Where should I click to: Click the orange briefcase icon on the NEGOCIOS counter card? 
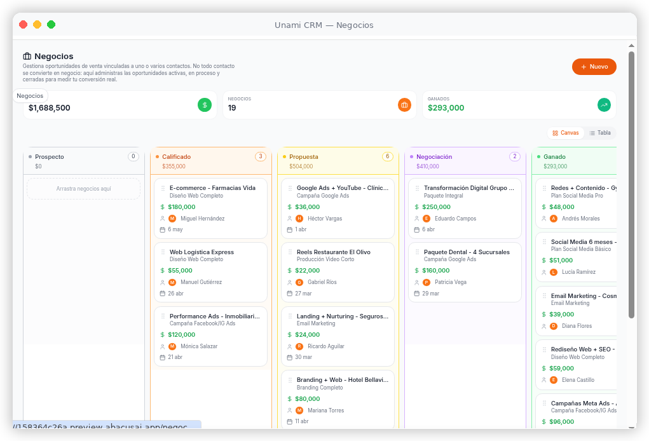tap(404, 104)
